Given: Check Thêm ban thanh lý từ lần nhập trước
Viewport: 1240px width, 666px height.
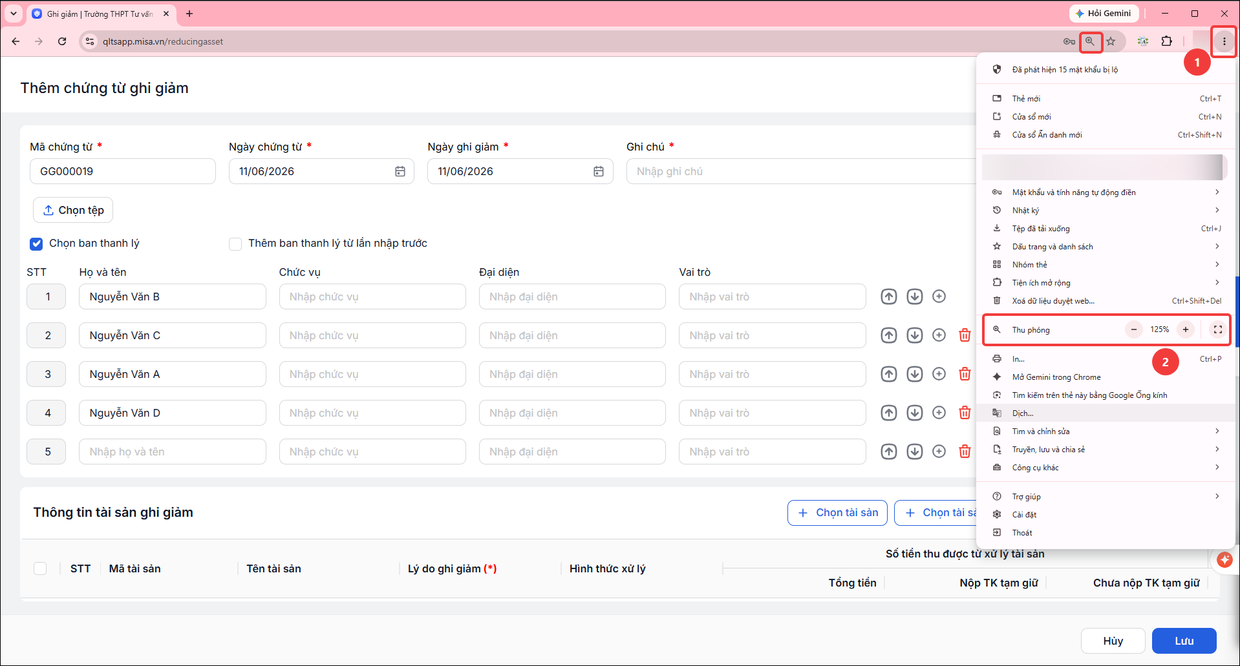Looking at the screenshot, I should pos(235,244).
